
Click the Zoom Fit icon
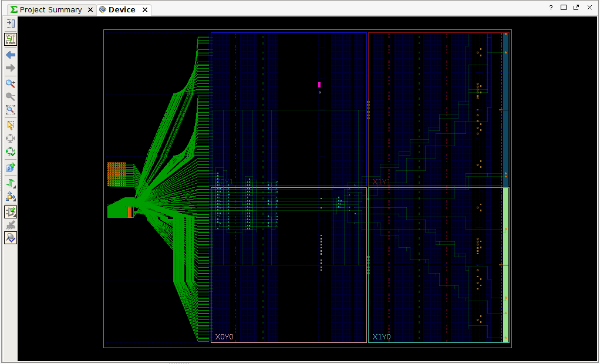tap(11, 110)
